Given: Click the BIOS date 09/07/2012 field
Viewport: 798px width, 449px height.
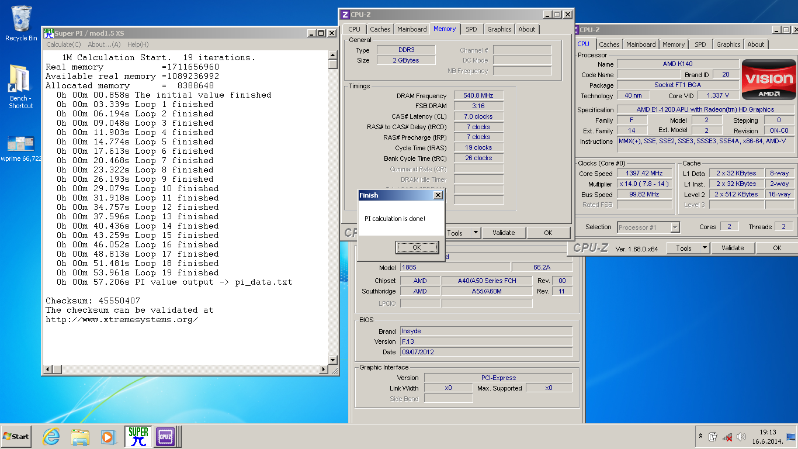Looking at the screenshot, I should (486, 352).
